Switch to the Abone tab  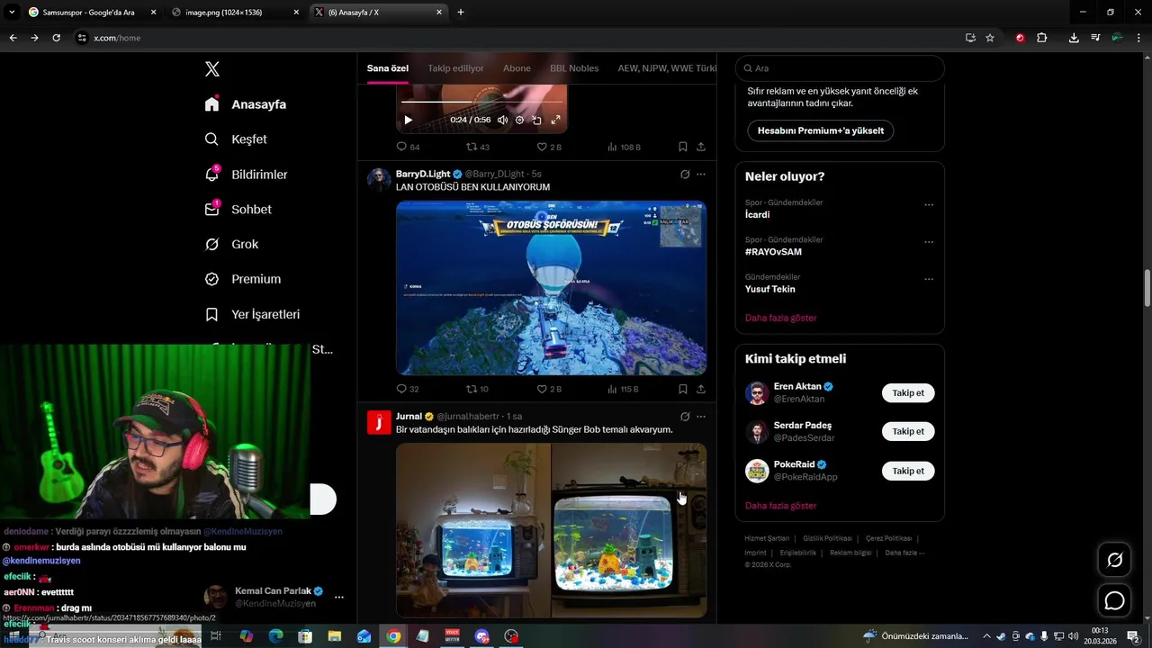(517, 68)
